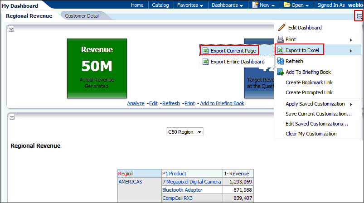Click the P1 Product column header
Image resolution: width=364 pixels, height=203 pixels.
pyautogui.click(x=192, y=173)
